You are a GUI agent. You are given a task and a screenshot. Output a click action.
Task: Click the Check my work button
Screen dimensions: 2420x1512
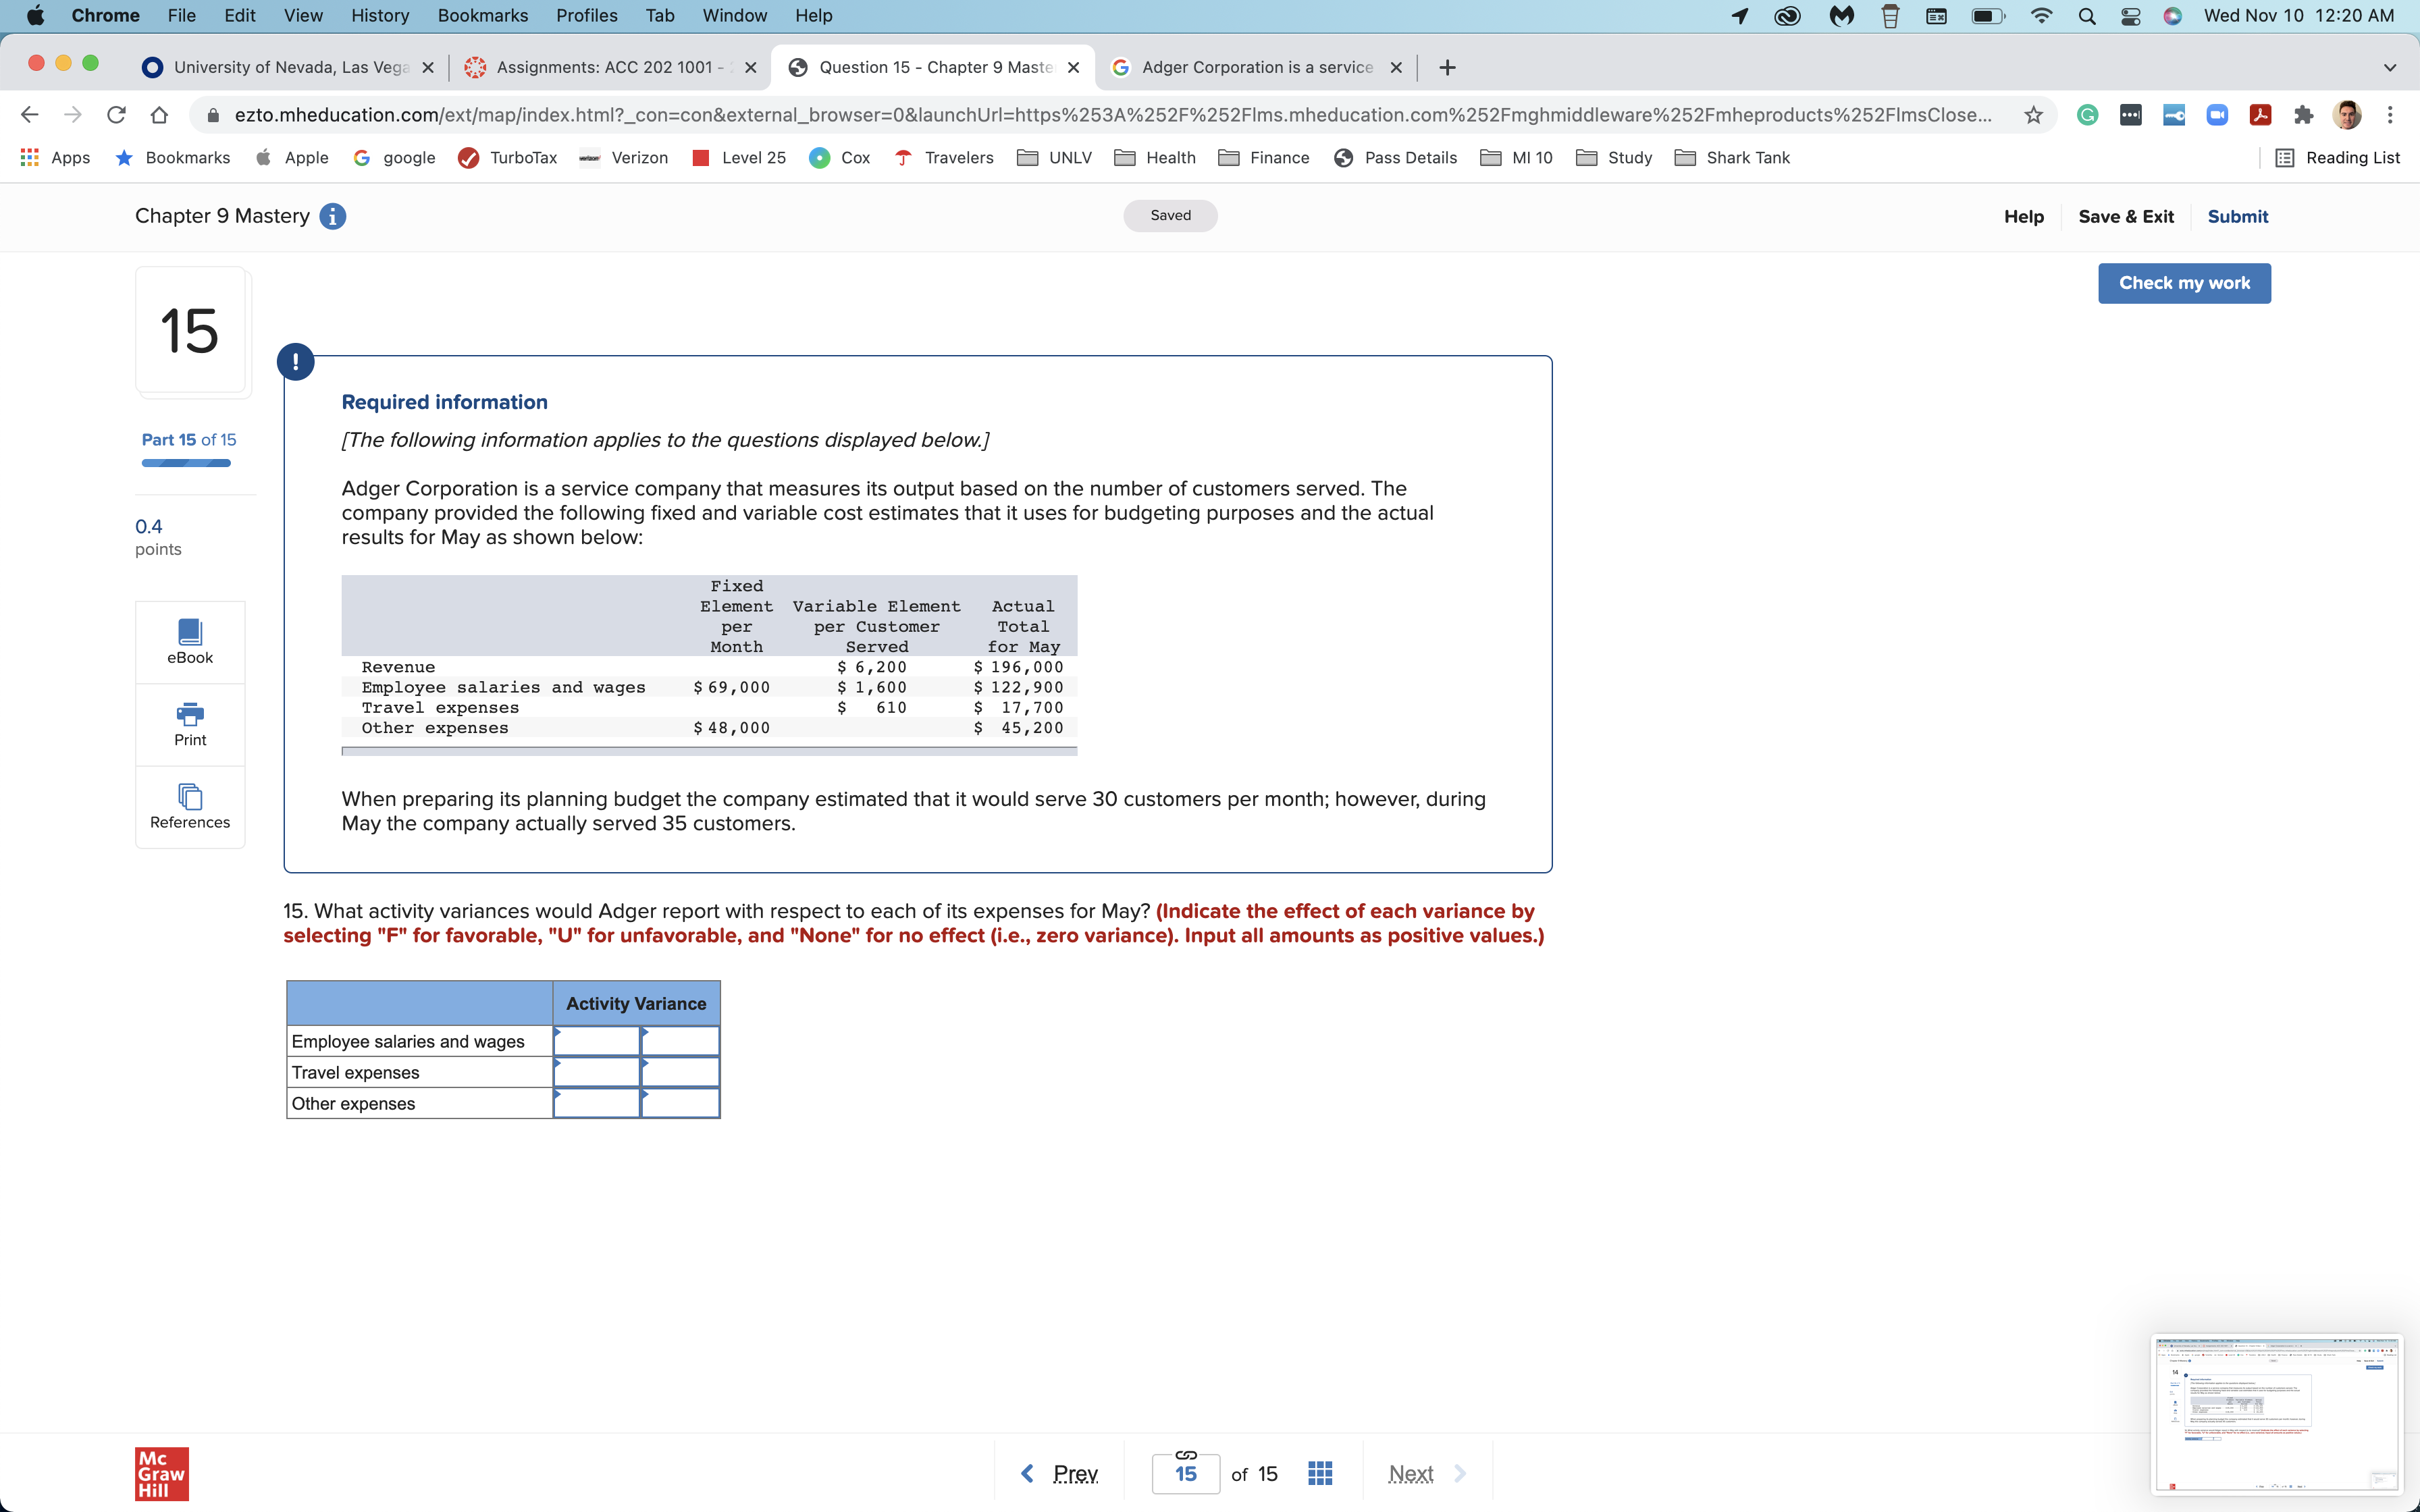(x=2184, y=283)
